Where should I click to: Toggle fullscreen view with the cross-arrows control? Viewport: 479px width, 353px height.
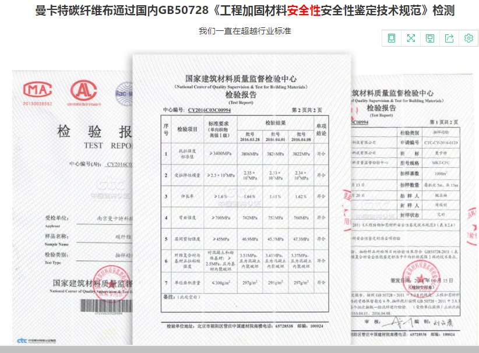411,37
